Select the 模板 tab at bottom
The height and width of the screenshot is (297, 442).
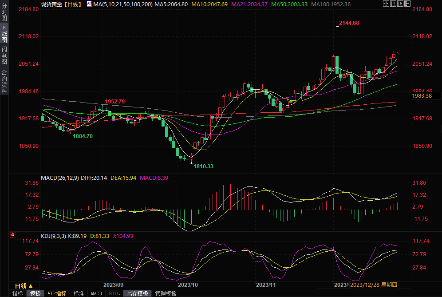35,293
